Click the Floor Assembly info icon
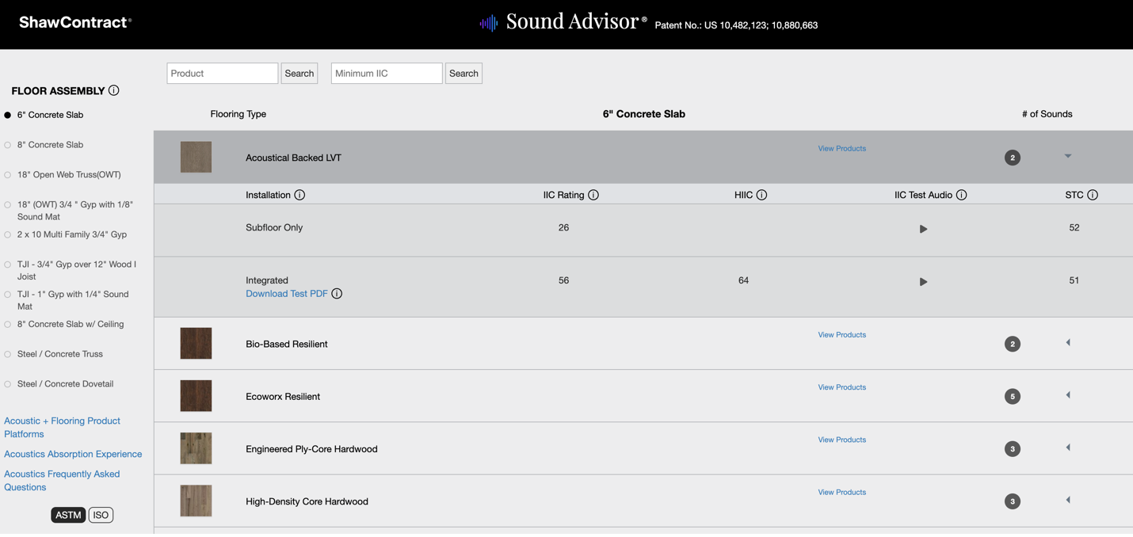The image size is (1133, 537). click(114, 90)
